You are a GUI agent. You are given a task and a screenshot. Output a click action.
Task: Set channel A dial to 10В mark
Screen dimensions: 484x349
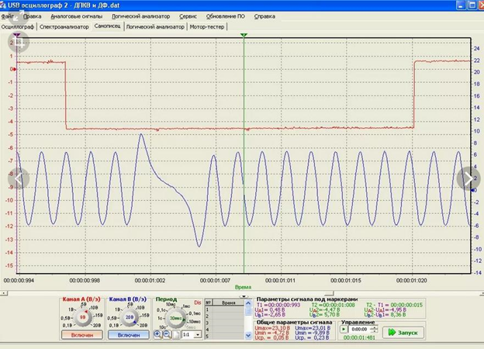pos(94,308)
